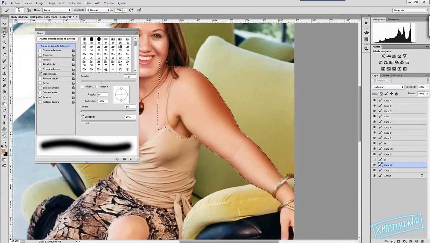Screen dimensions: 430x243
Task: Create new brush icon in Pincel panel
Action: [x=131, y=159]
